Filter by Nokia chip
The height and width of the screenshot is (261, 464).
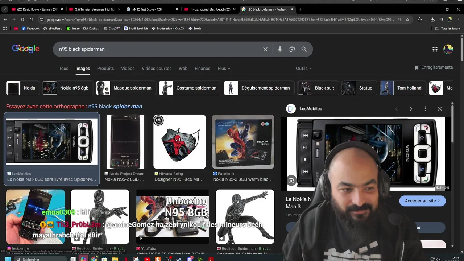click(x=23, y=88)
